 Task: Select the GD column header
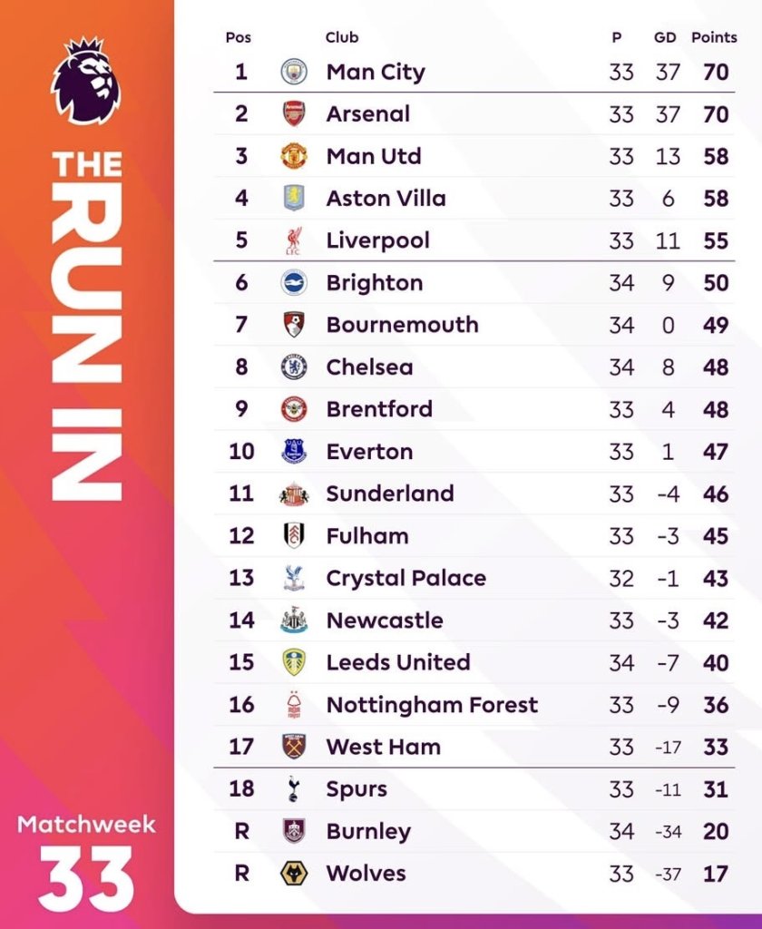pyautogui.click(x=665, y=37)
